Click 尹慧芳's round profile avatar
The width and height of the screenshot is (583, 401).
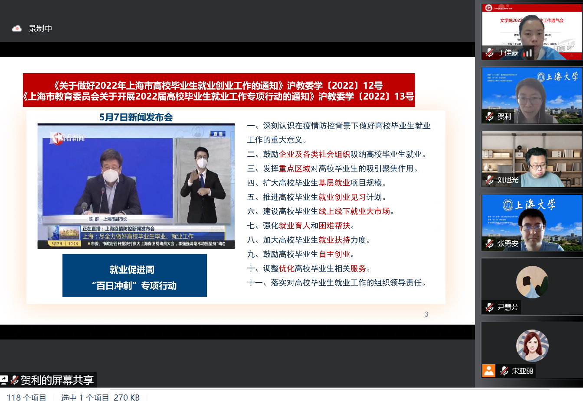[532, 282]
